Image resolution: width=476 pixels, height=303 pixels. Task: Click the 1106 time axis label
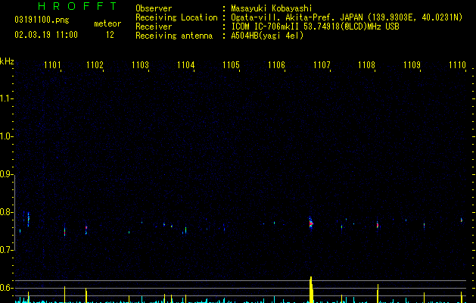pyautogui.click(x=276, y=64)
